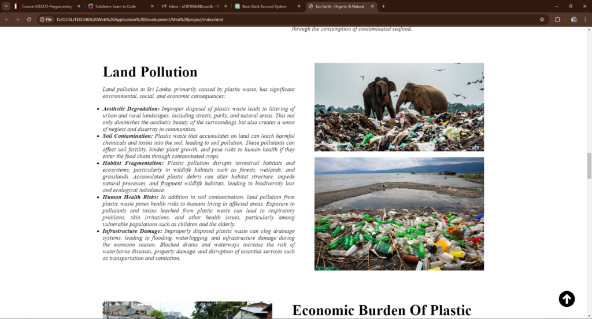
Task: Minimize the browser window
Action: click(x=556, y=6)
